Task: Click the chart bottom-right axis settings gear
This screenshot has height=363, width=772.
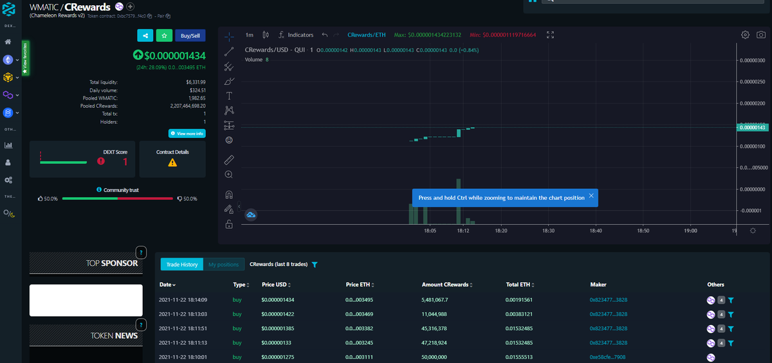Action: [x=753, y=230]
